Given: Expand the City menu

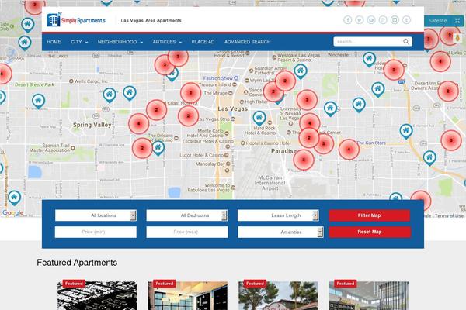Looking at the screenshot, I should point(79,42).
